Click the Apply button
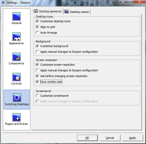The height and width of the screenshot is (144, 146). click(133, 138)
